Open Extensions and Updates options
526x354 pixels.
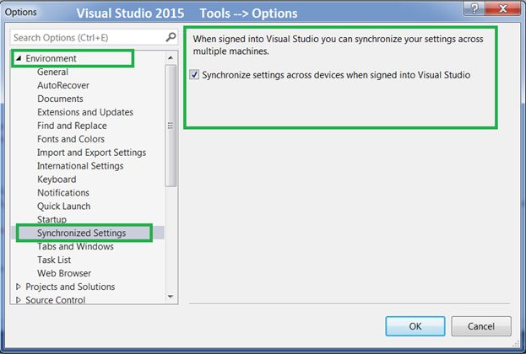click(x=85, y=112)
